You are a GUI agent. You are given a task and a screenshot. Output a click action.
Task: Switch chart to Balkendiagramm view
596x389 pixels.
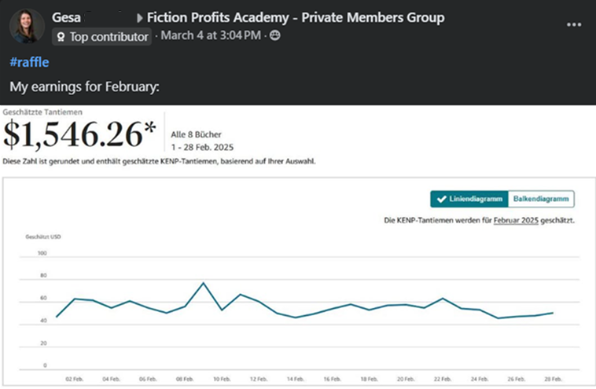541,199
